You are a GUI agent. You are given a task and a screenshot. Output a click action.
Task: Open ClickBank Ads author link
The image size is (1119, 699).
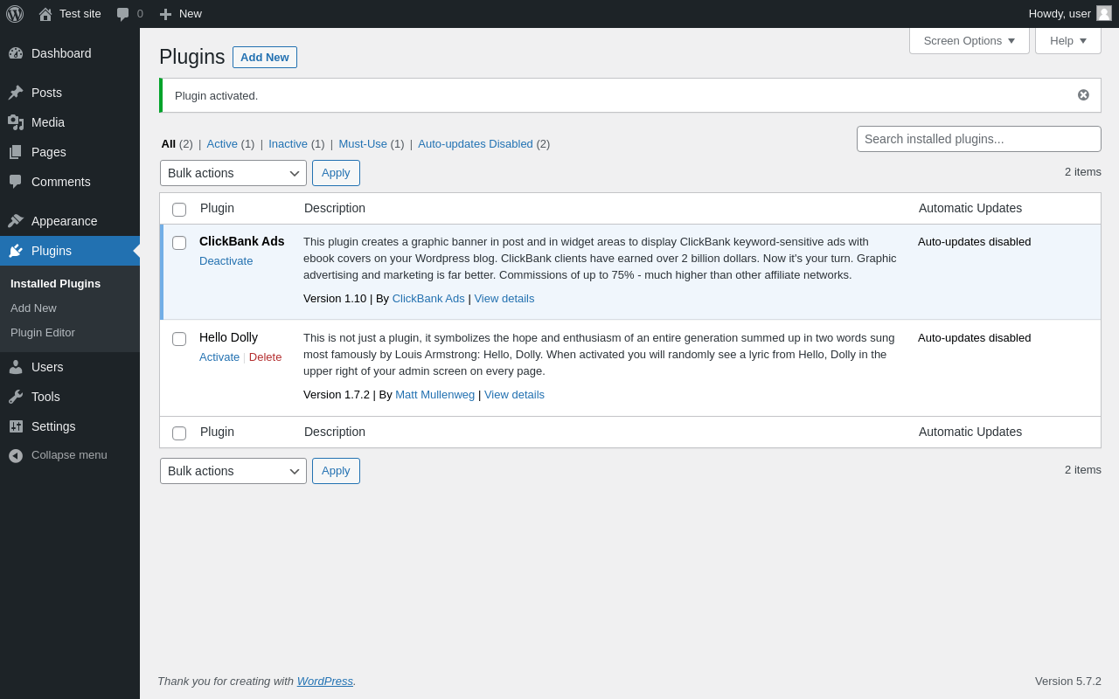click(428, 299)
